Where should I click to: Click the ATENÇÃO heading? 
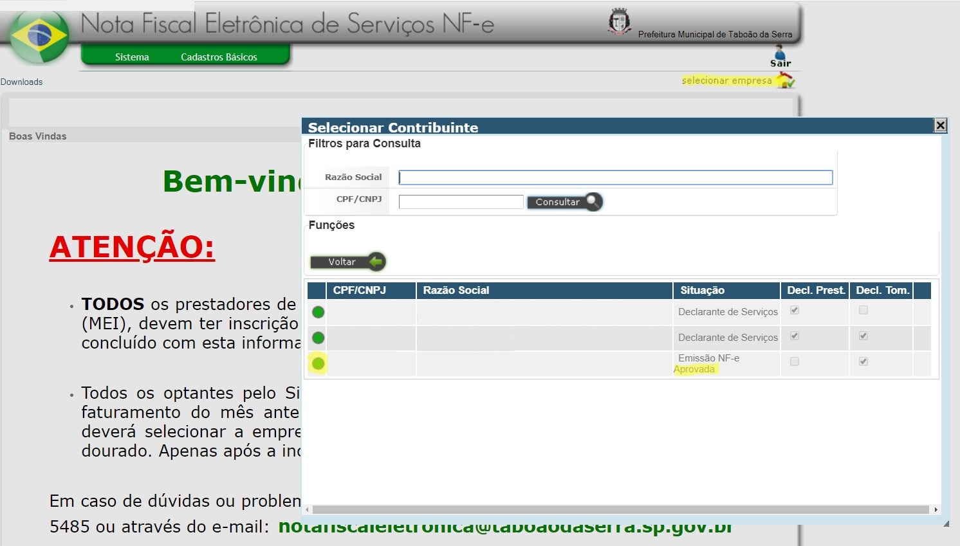132,247
